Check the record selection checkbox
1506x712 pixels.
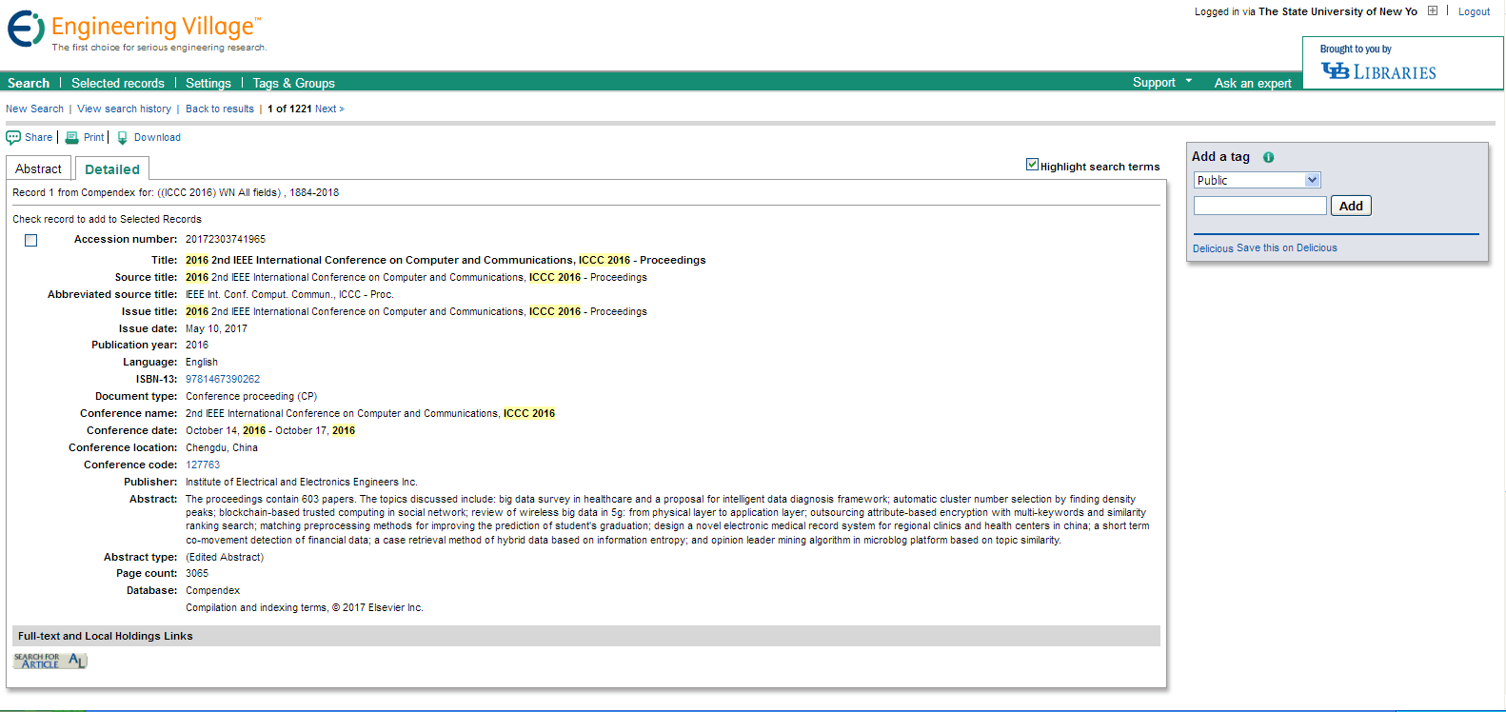pos(31,241)
